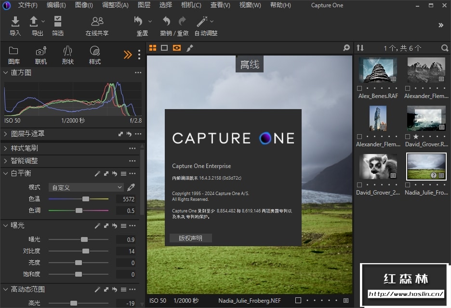Click the Import icon in toolbar
This screenshot has height=308, width=451.
15,22
